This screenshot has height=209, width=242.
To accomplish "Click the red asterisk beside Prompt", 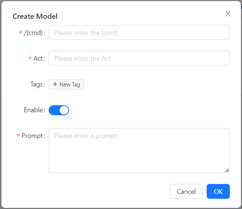I will pyautogui.click(x=18, y=135).
